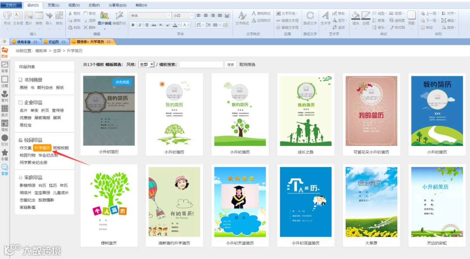The height and width of the screenshot is (259, 470).
Task: Switch to the 印刷(P) ribbon tab
Action: tap(94, 5)
